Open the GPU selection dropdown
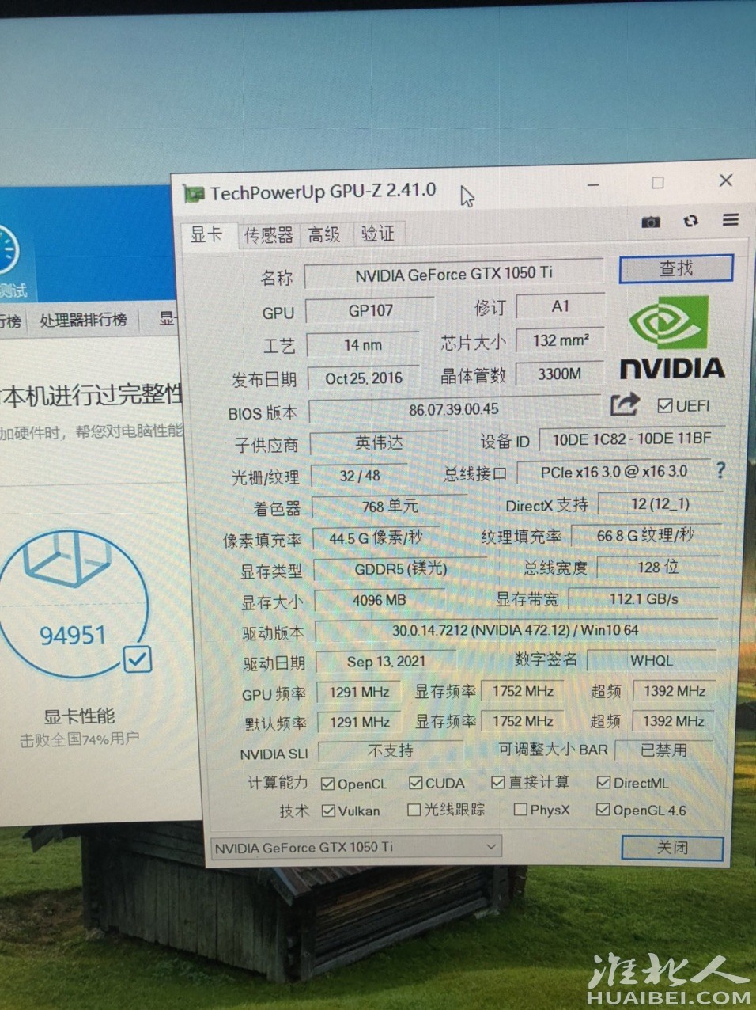The height and width of the screenshot is (1010, 756). [x=356, y=847]
